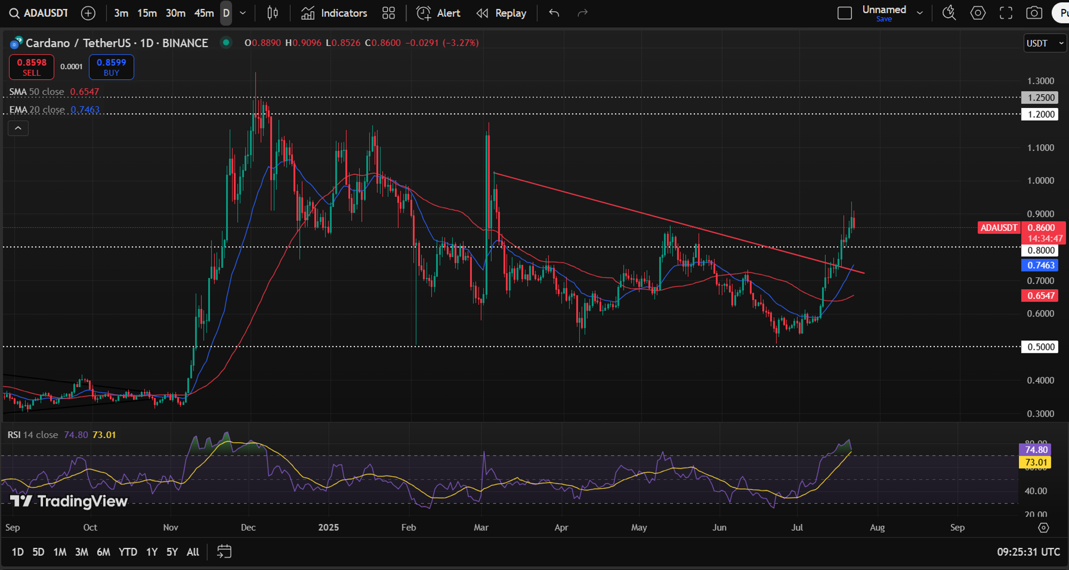
Task: Open chart settings with the gear icon
Action: pyautogui.click(x=978, y=13)
